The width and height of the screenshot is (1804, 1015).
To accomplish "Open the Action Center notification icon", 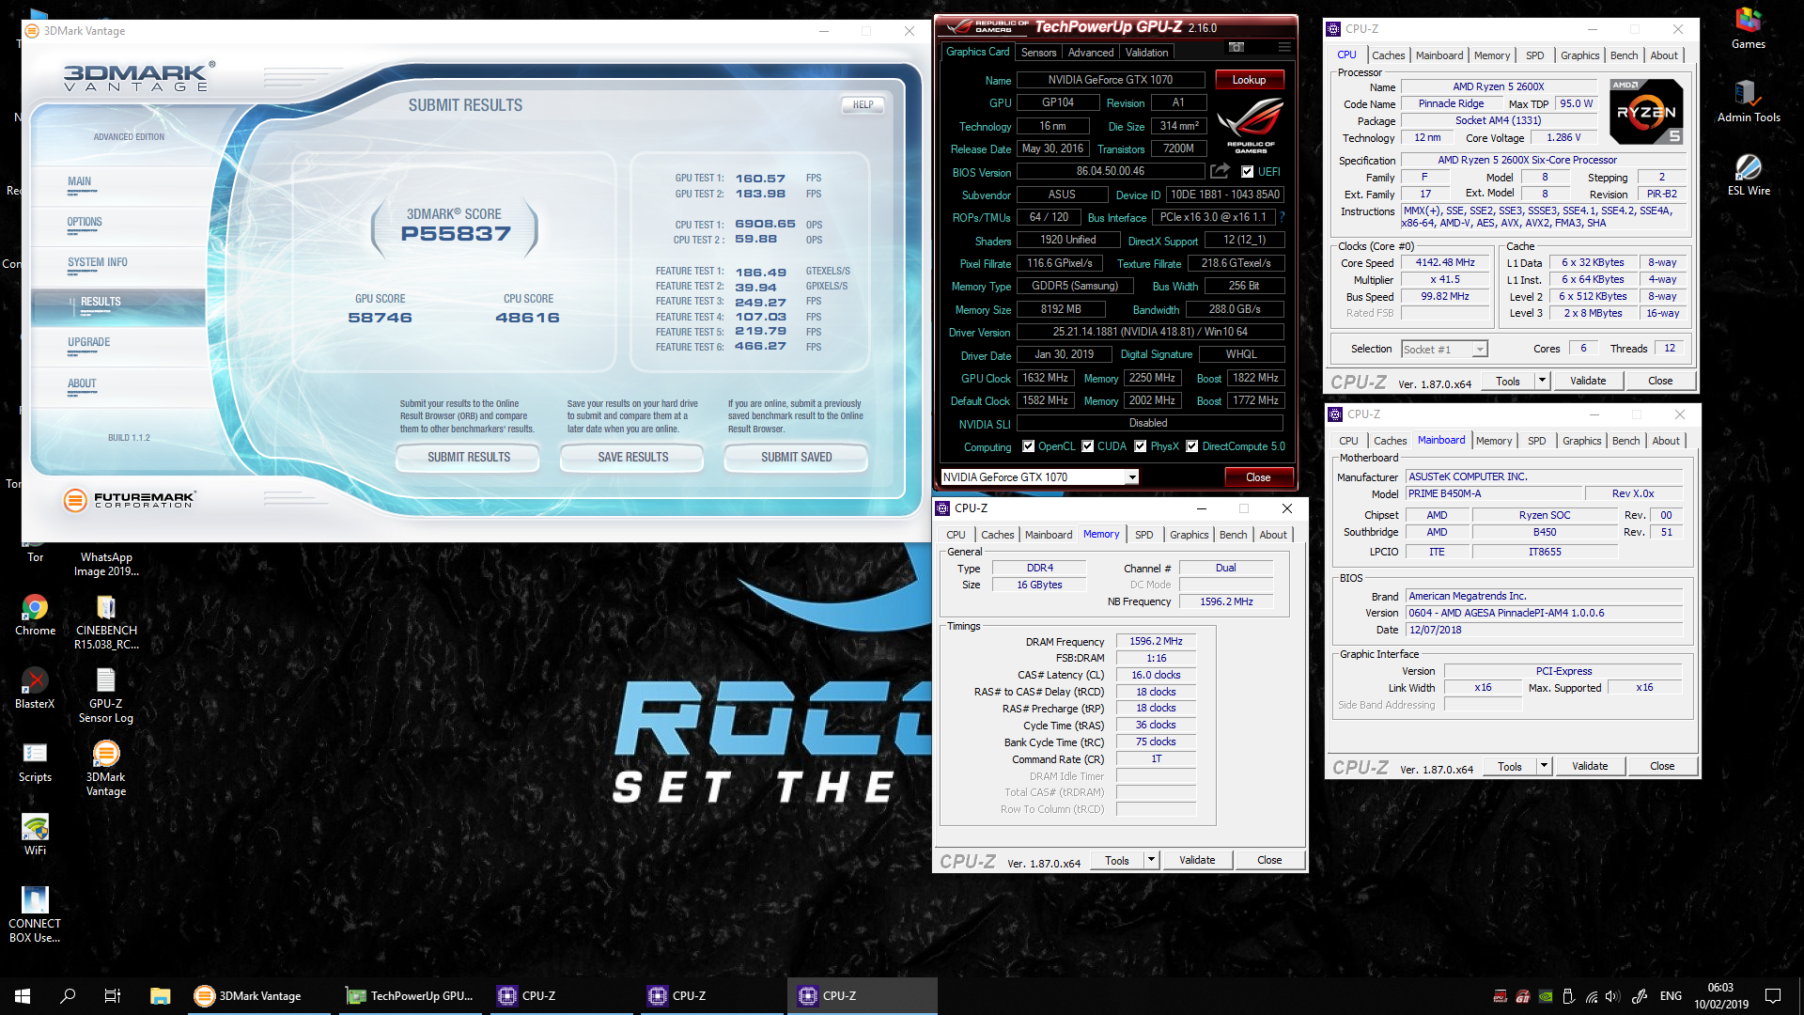I will click(x=1773, y=996).
